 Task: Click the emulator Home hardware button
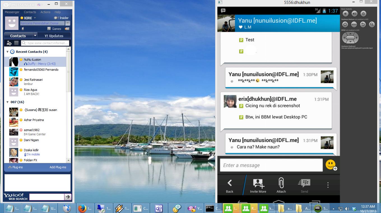pos(345,24)
